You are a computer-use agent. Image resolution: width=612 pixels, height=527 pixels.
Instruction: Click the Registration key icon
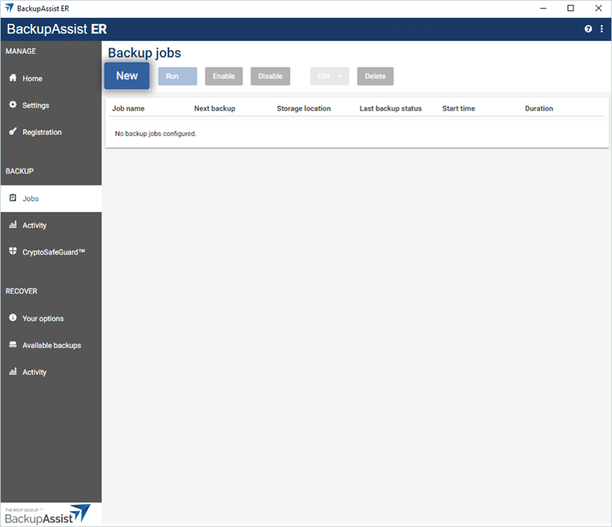(x=12, y=132)
